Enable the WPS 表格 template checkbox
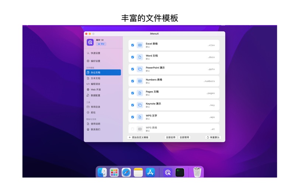The width and height of the screenshot is (295, 184). tap(132, 129)
